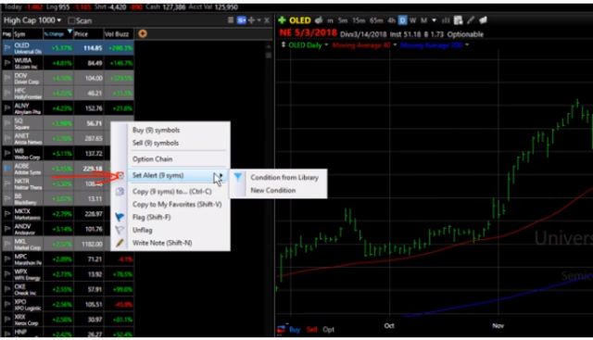Screen dimensions: 593x340
Task: Click the bar chart style icon
Action: [446, 20]
